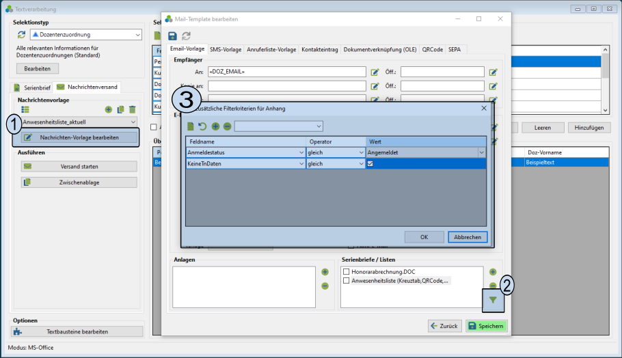Add a filter row with plus icon
Viewport: 622px width, 358px height.
pyautogui.click(x=215, y=126)
